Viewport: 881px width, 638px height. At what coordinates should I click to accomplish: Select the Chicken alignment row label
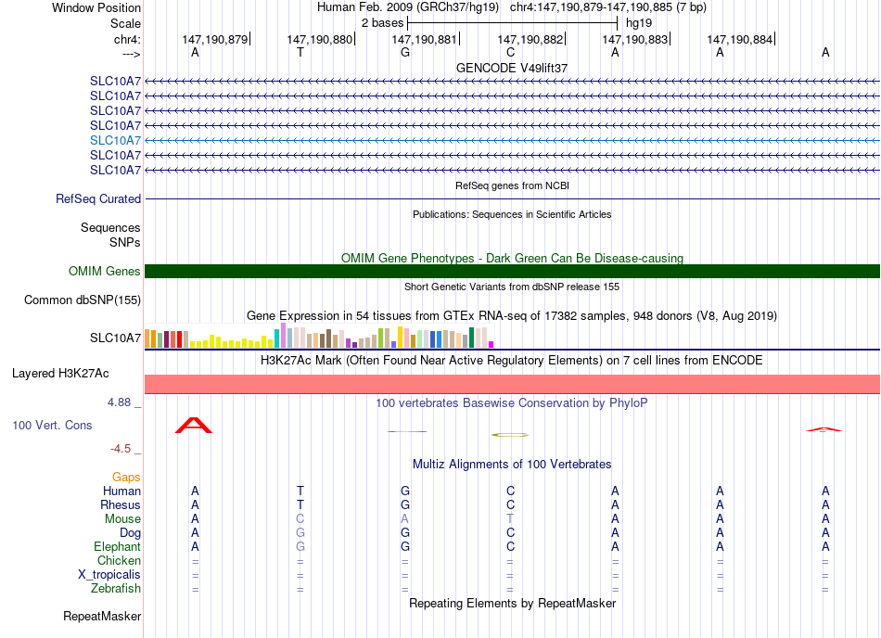[x=119, y=560]
